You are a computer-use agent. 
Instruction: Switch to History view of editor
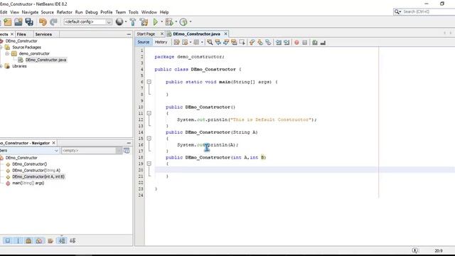pyautogui.click(x=161, y=42)
